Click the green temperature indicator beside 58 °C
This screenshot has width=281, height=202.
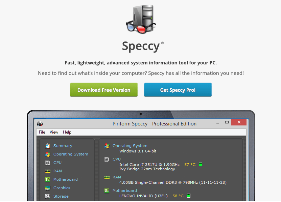pos(189,196)
